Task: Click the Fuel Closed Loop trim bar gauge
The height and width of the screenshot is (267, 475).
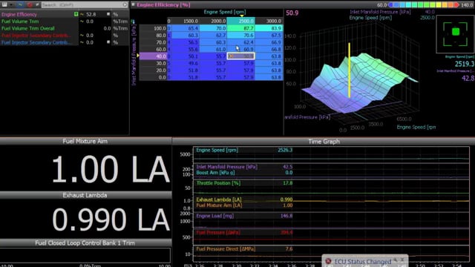Action: (85, 255)
